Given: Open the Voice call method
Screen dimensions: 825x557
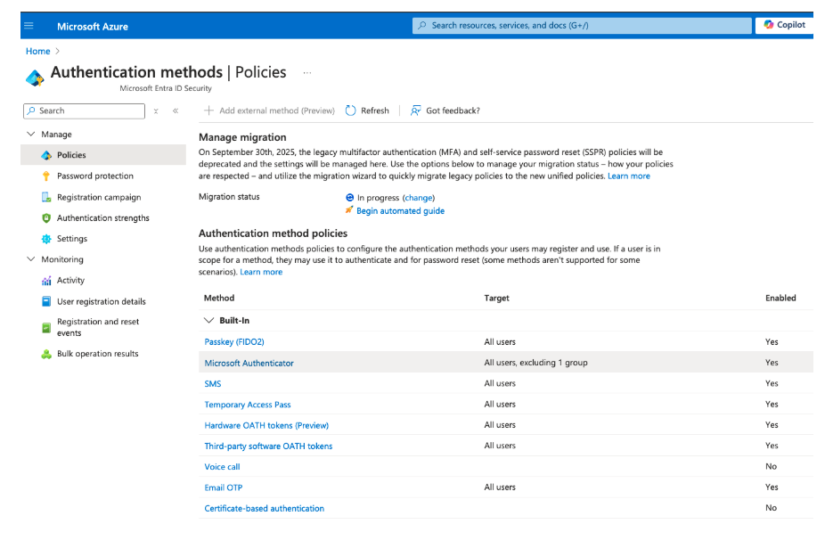Looking at the screenshot, I should click(222, 466).
